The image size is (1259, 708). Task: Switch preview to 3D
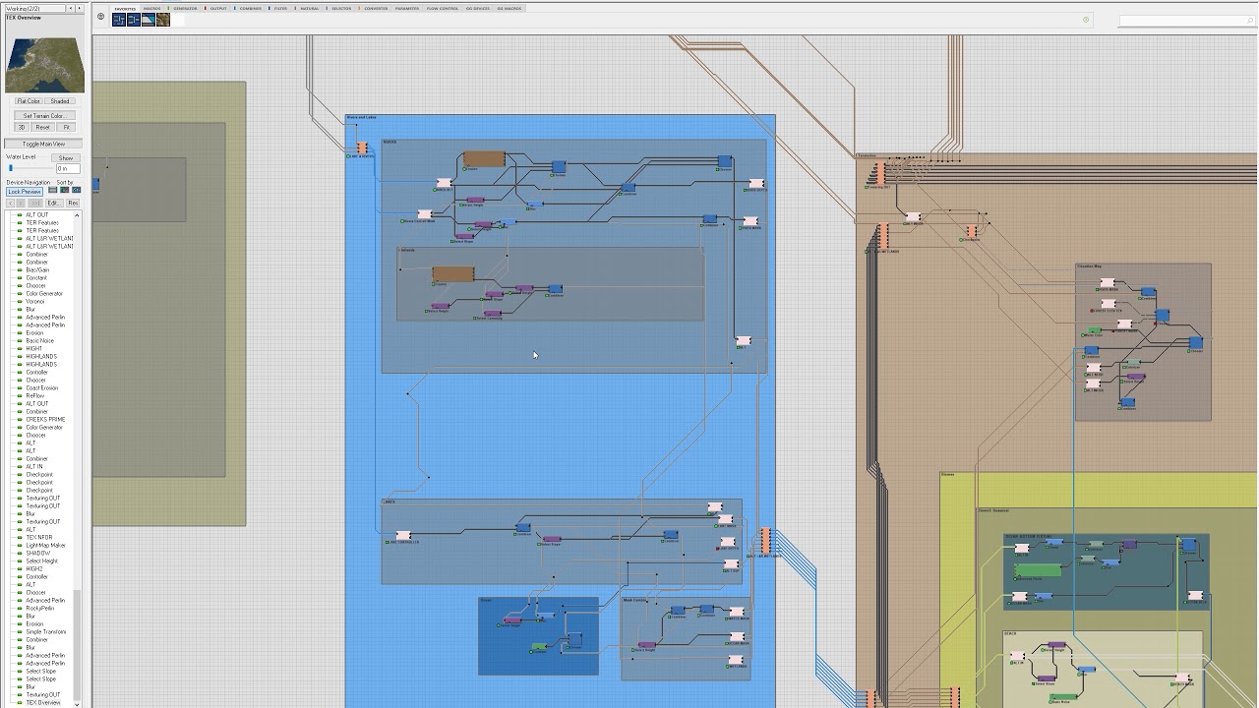pos(22,127)
